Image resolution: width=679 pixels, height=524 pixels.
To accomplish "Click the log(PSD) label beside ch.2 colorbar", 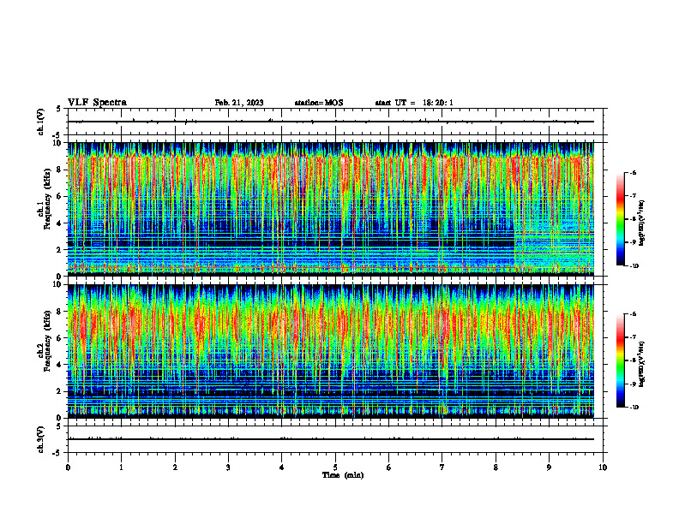I will point(642,364).
